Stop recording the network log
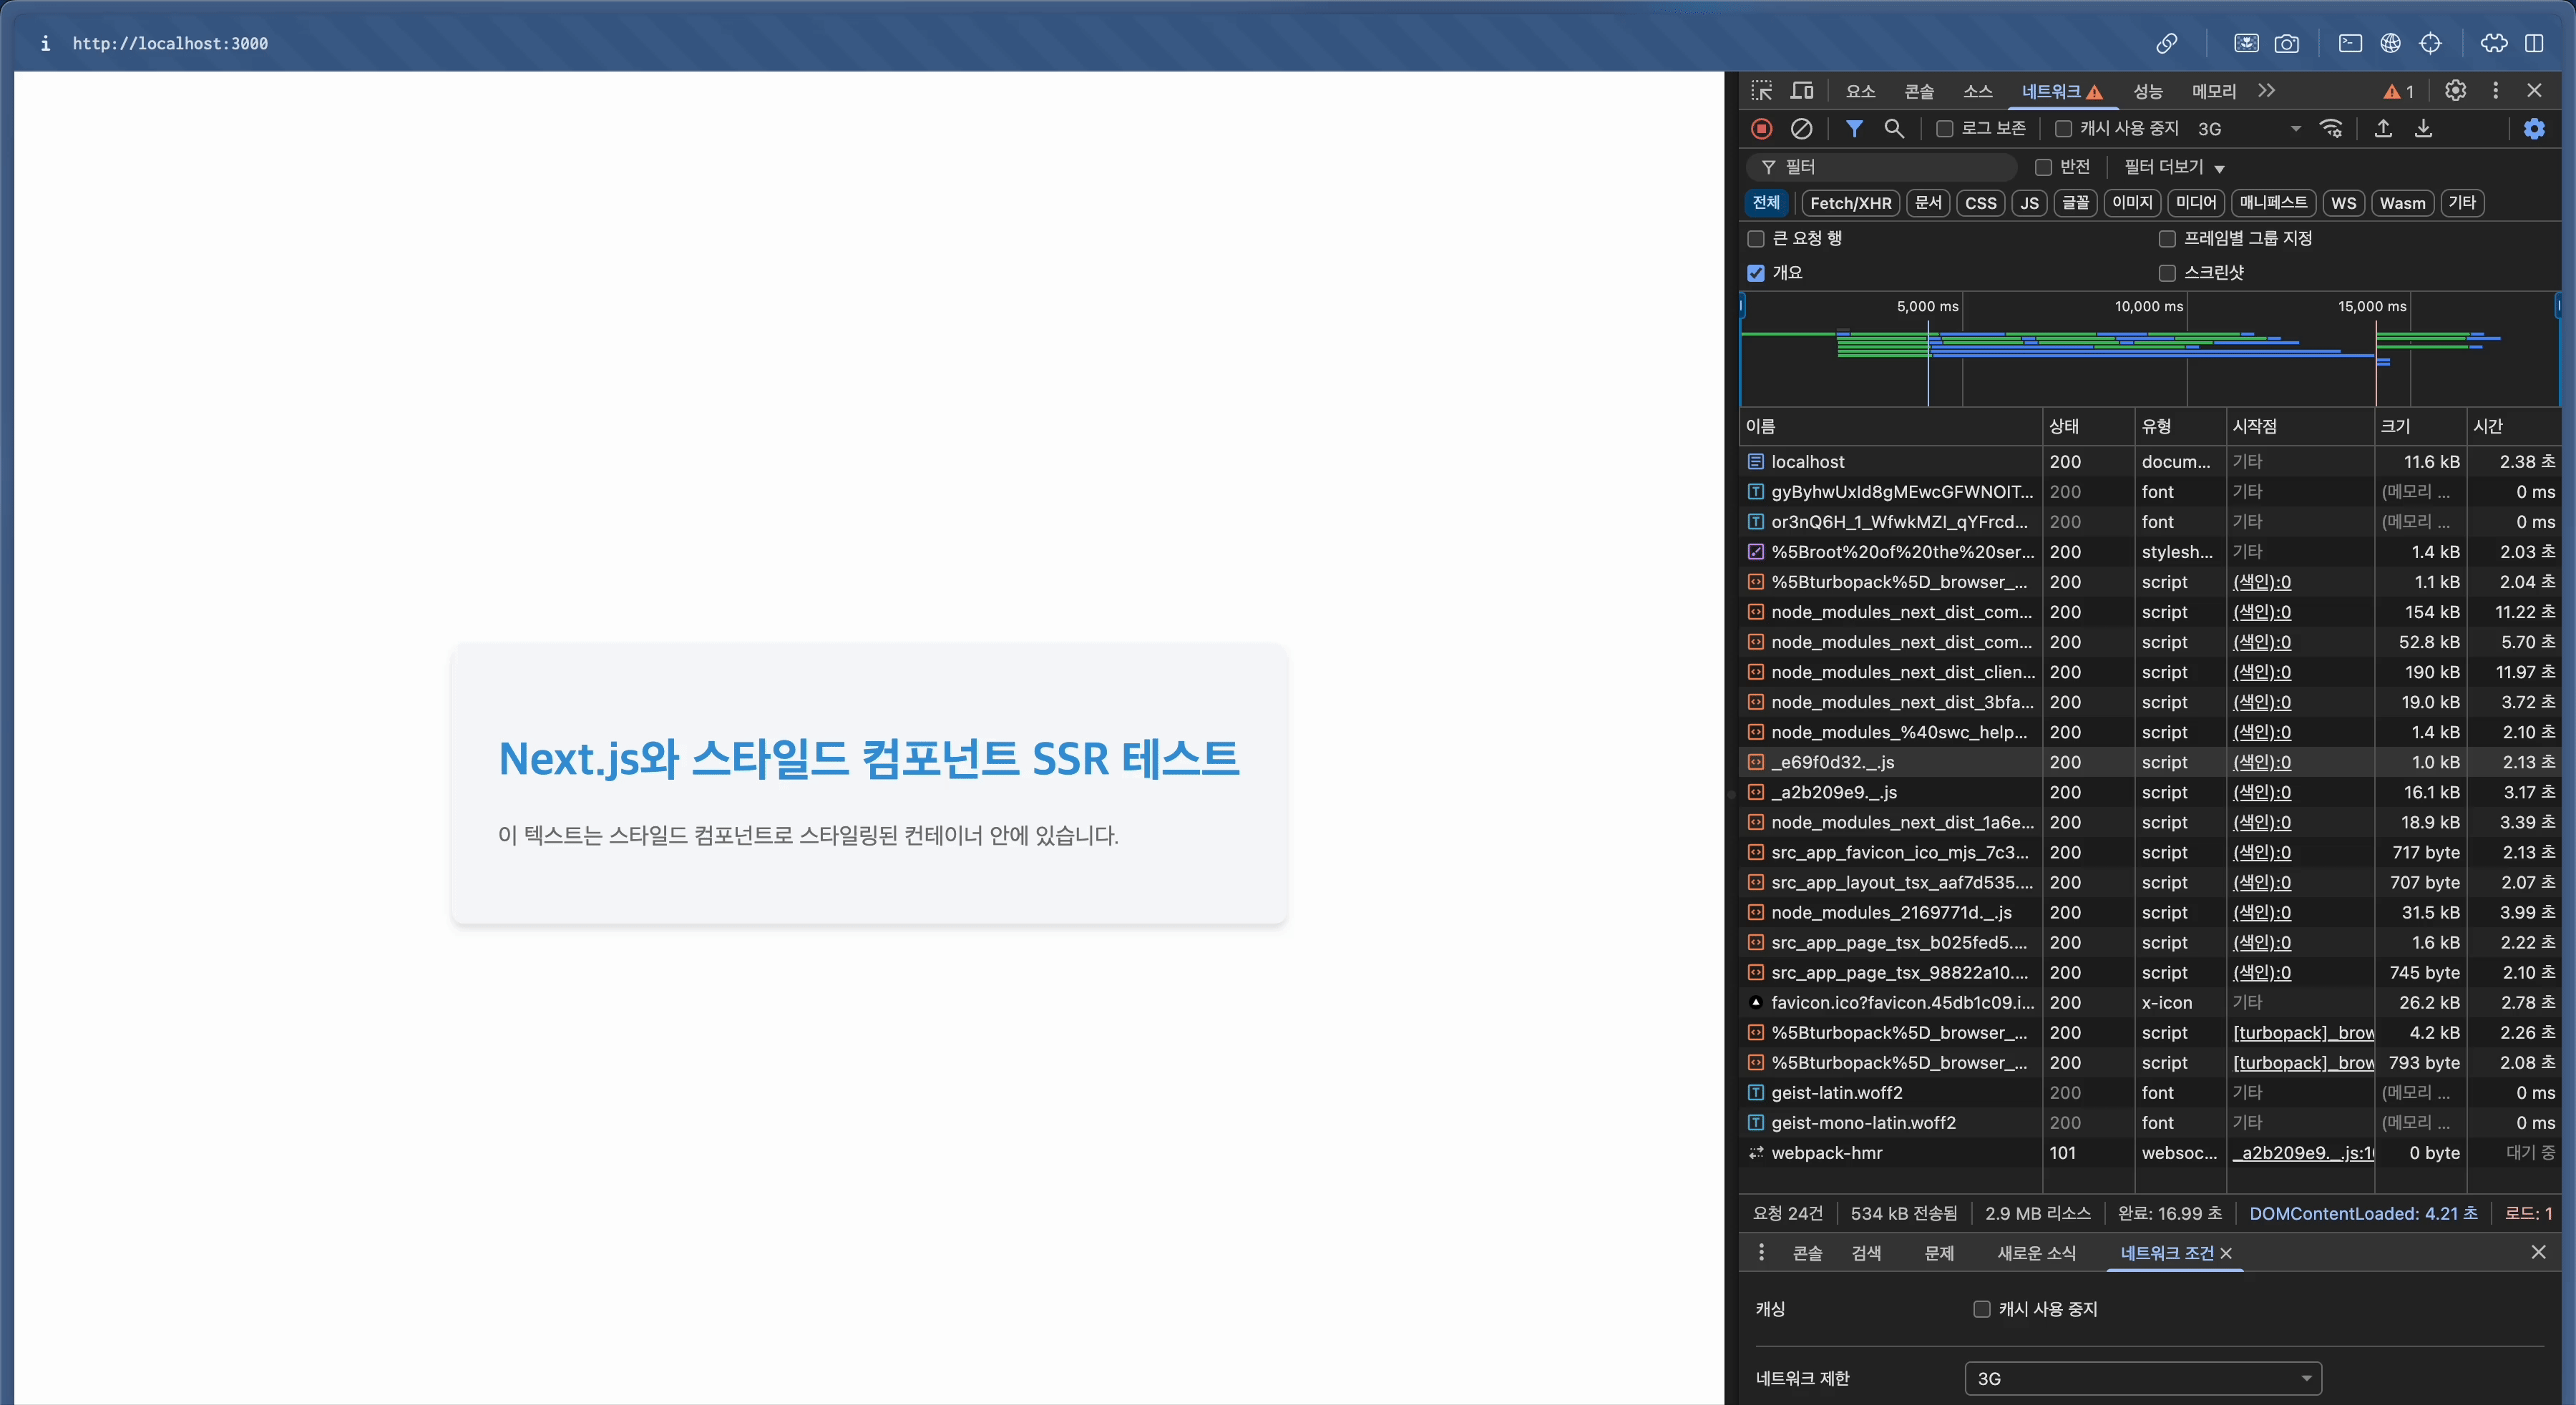2576x1405 pixels. tap(1762, 129)
